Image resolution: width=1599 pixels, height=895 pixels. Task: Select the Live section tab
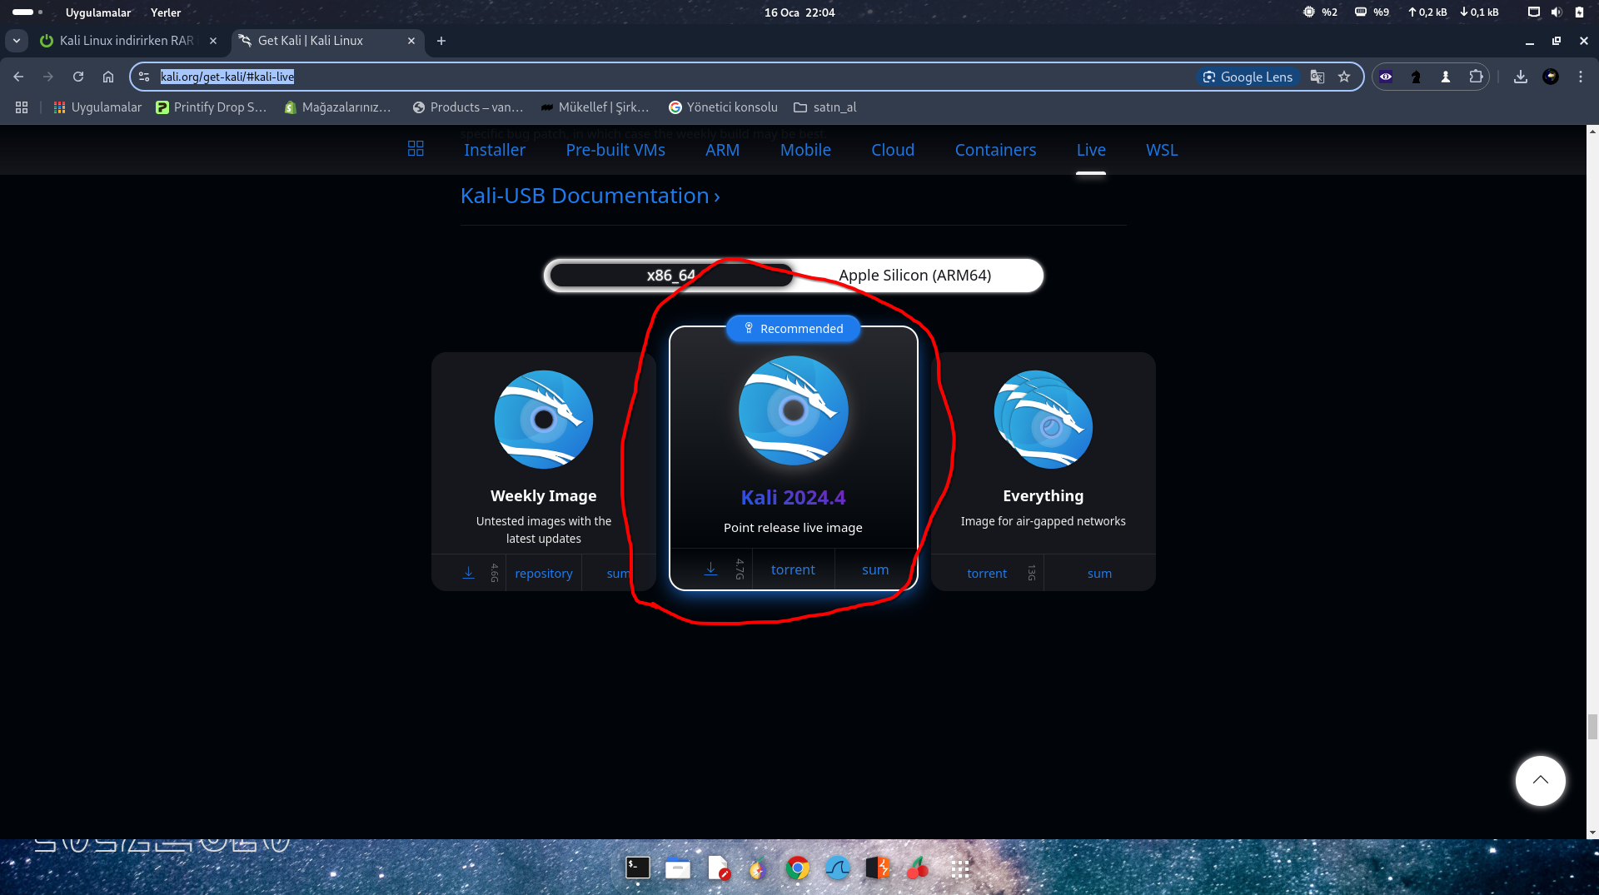(1091, 150)
